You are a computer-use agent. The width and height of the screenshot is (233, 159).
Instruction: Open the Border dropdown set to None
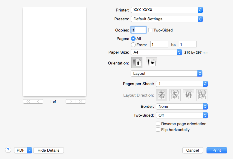182,107
